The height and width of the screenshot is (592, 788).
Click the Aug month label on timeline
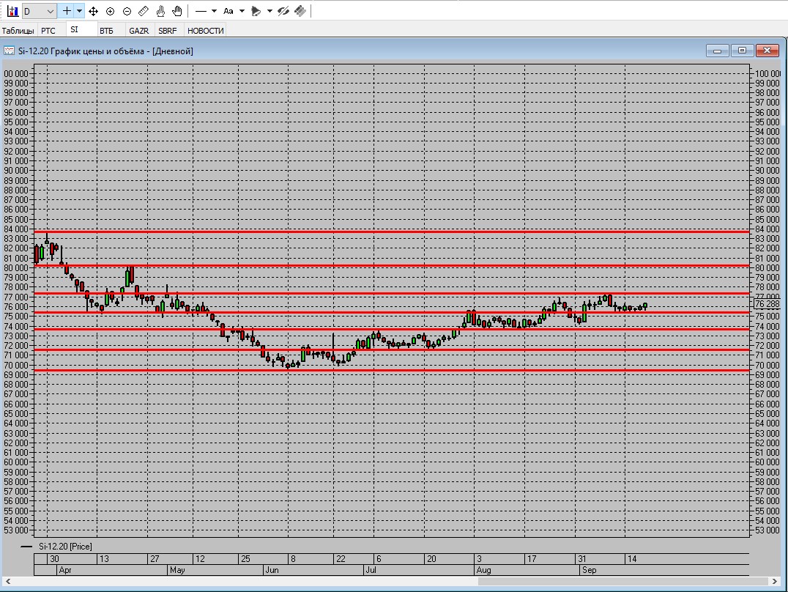pyautogui.click(x=483, y=570)
